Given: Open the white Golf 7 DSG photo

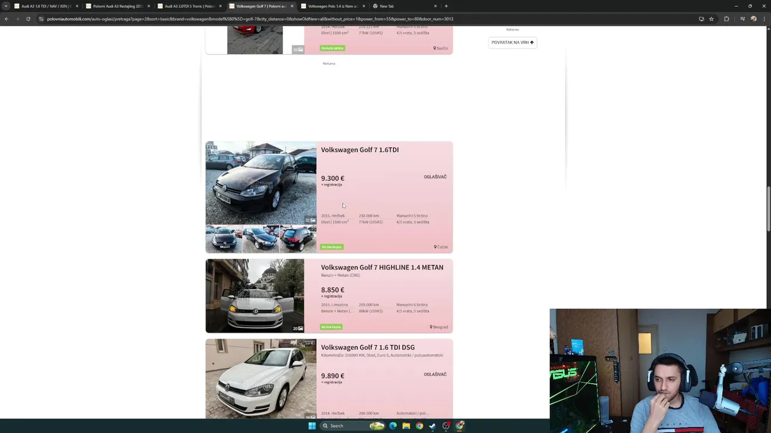Looking at the screenshot, I should (x=261, y=379).
